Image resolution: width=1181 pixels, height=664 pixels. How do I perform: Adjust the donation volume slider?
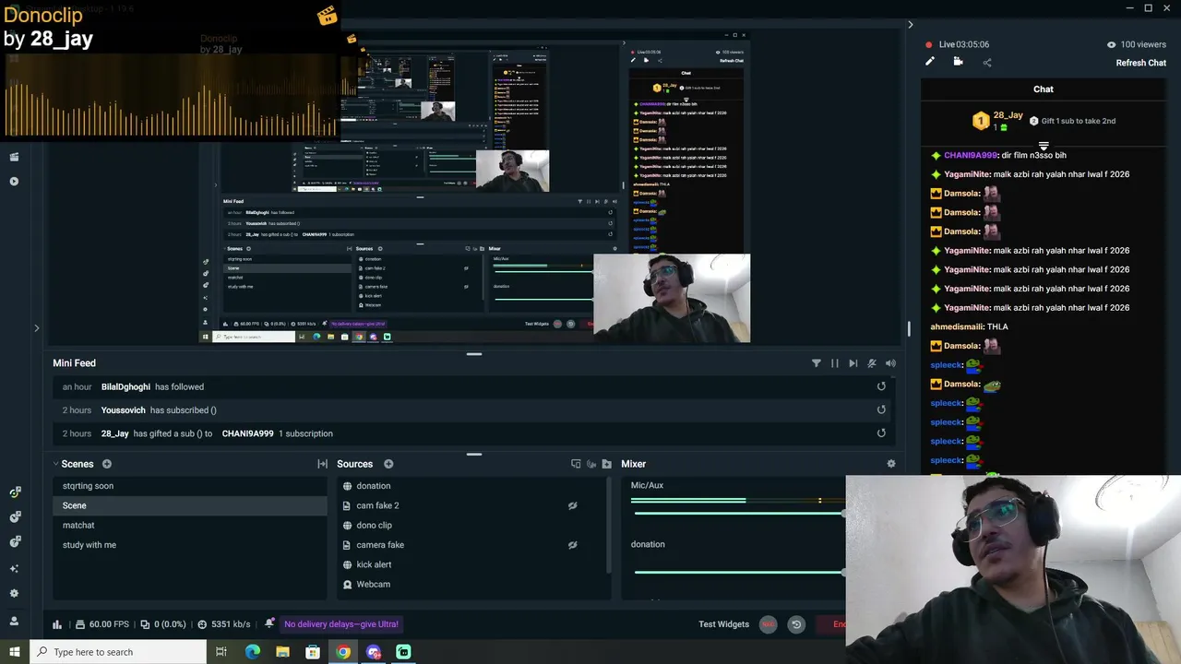click(738, 572)
